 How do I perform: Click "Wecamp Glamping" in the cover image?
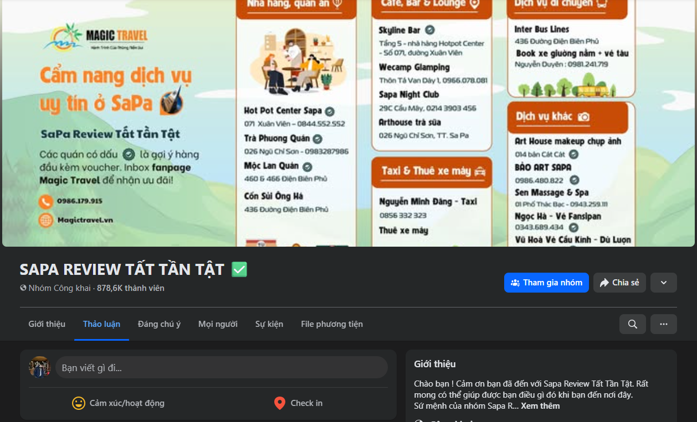click(414, 67)
